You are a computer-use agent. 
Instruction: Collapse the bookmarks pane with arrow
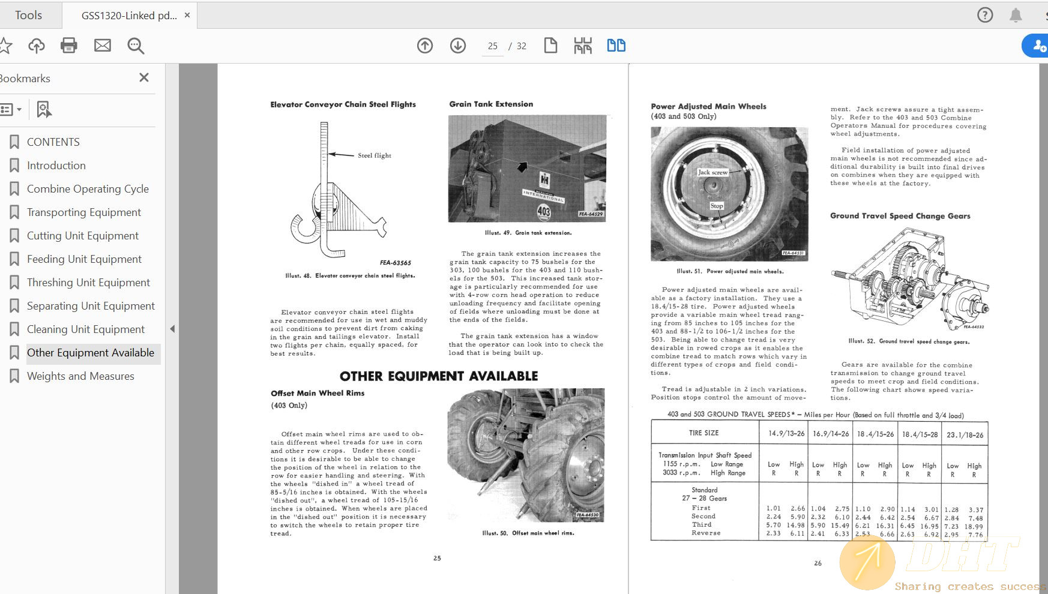tap(172, 329)
